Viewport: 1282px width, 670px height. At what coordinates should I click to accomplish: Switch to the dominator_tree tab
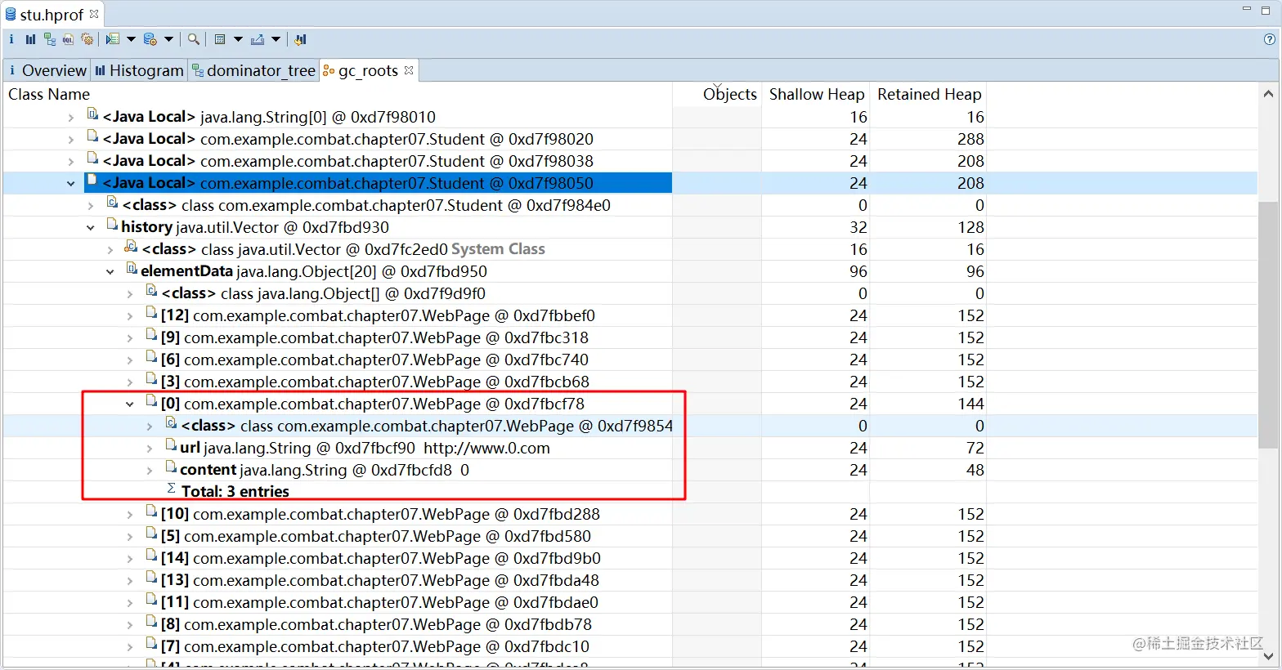click(x=253, y=70)
